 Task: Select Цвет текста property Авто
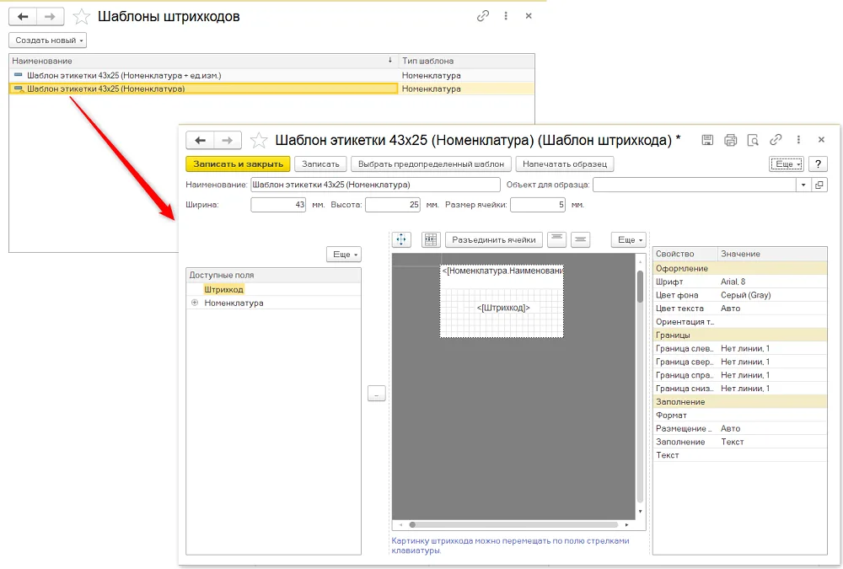(x=740, y=309)
